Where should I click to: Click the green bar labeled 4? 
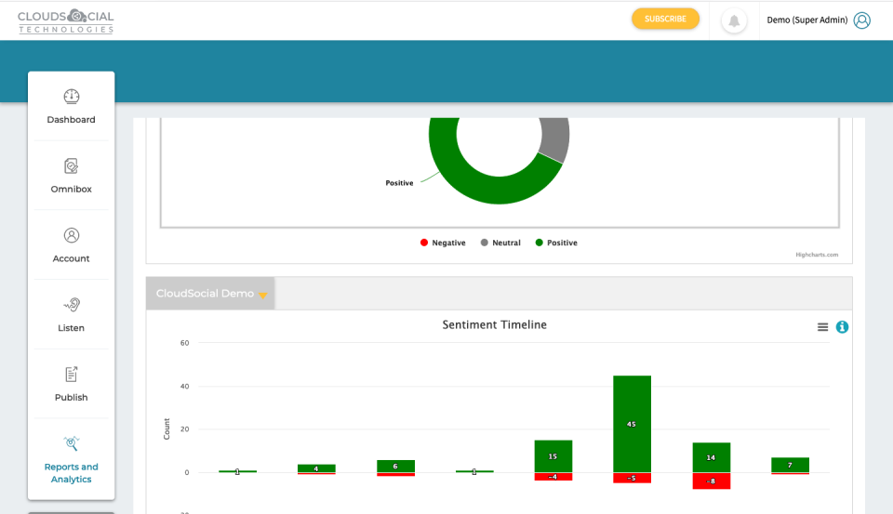(x=316, y=468)
